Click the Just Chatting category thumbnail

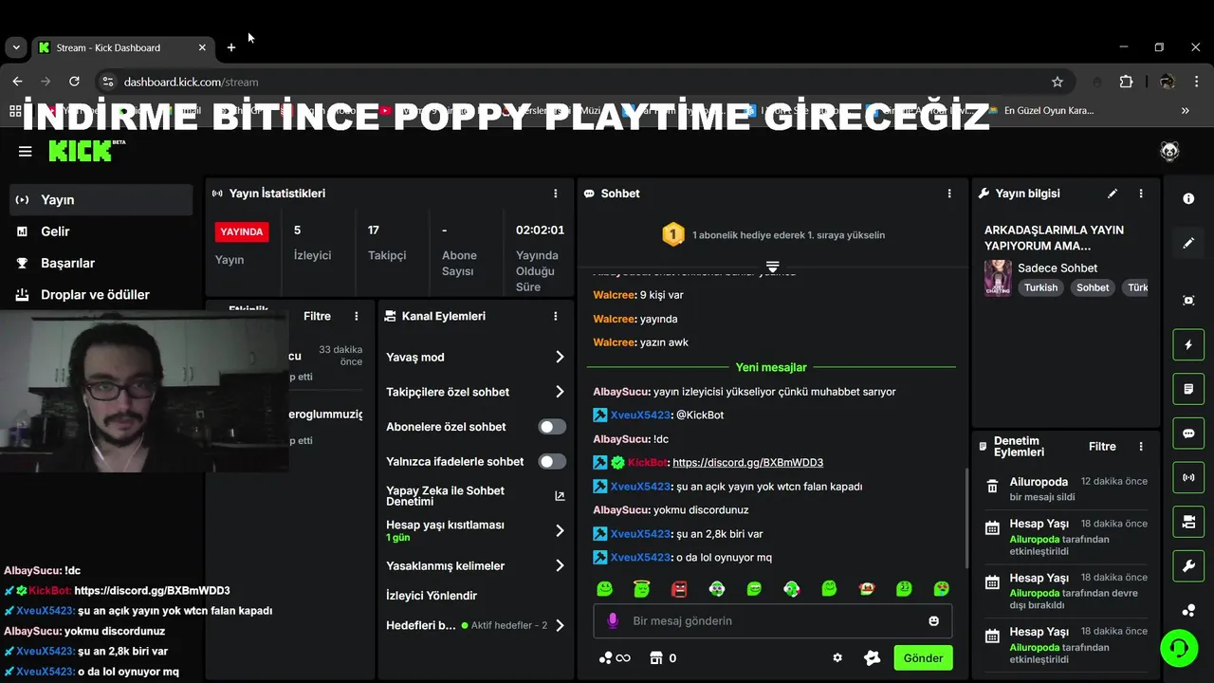click(998, 278)
